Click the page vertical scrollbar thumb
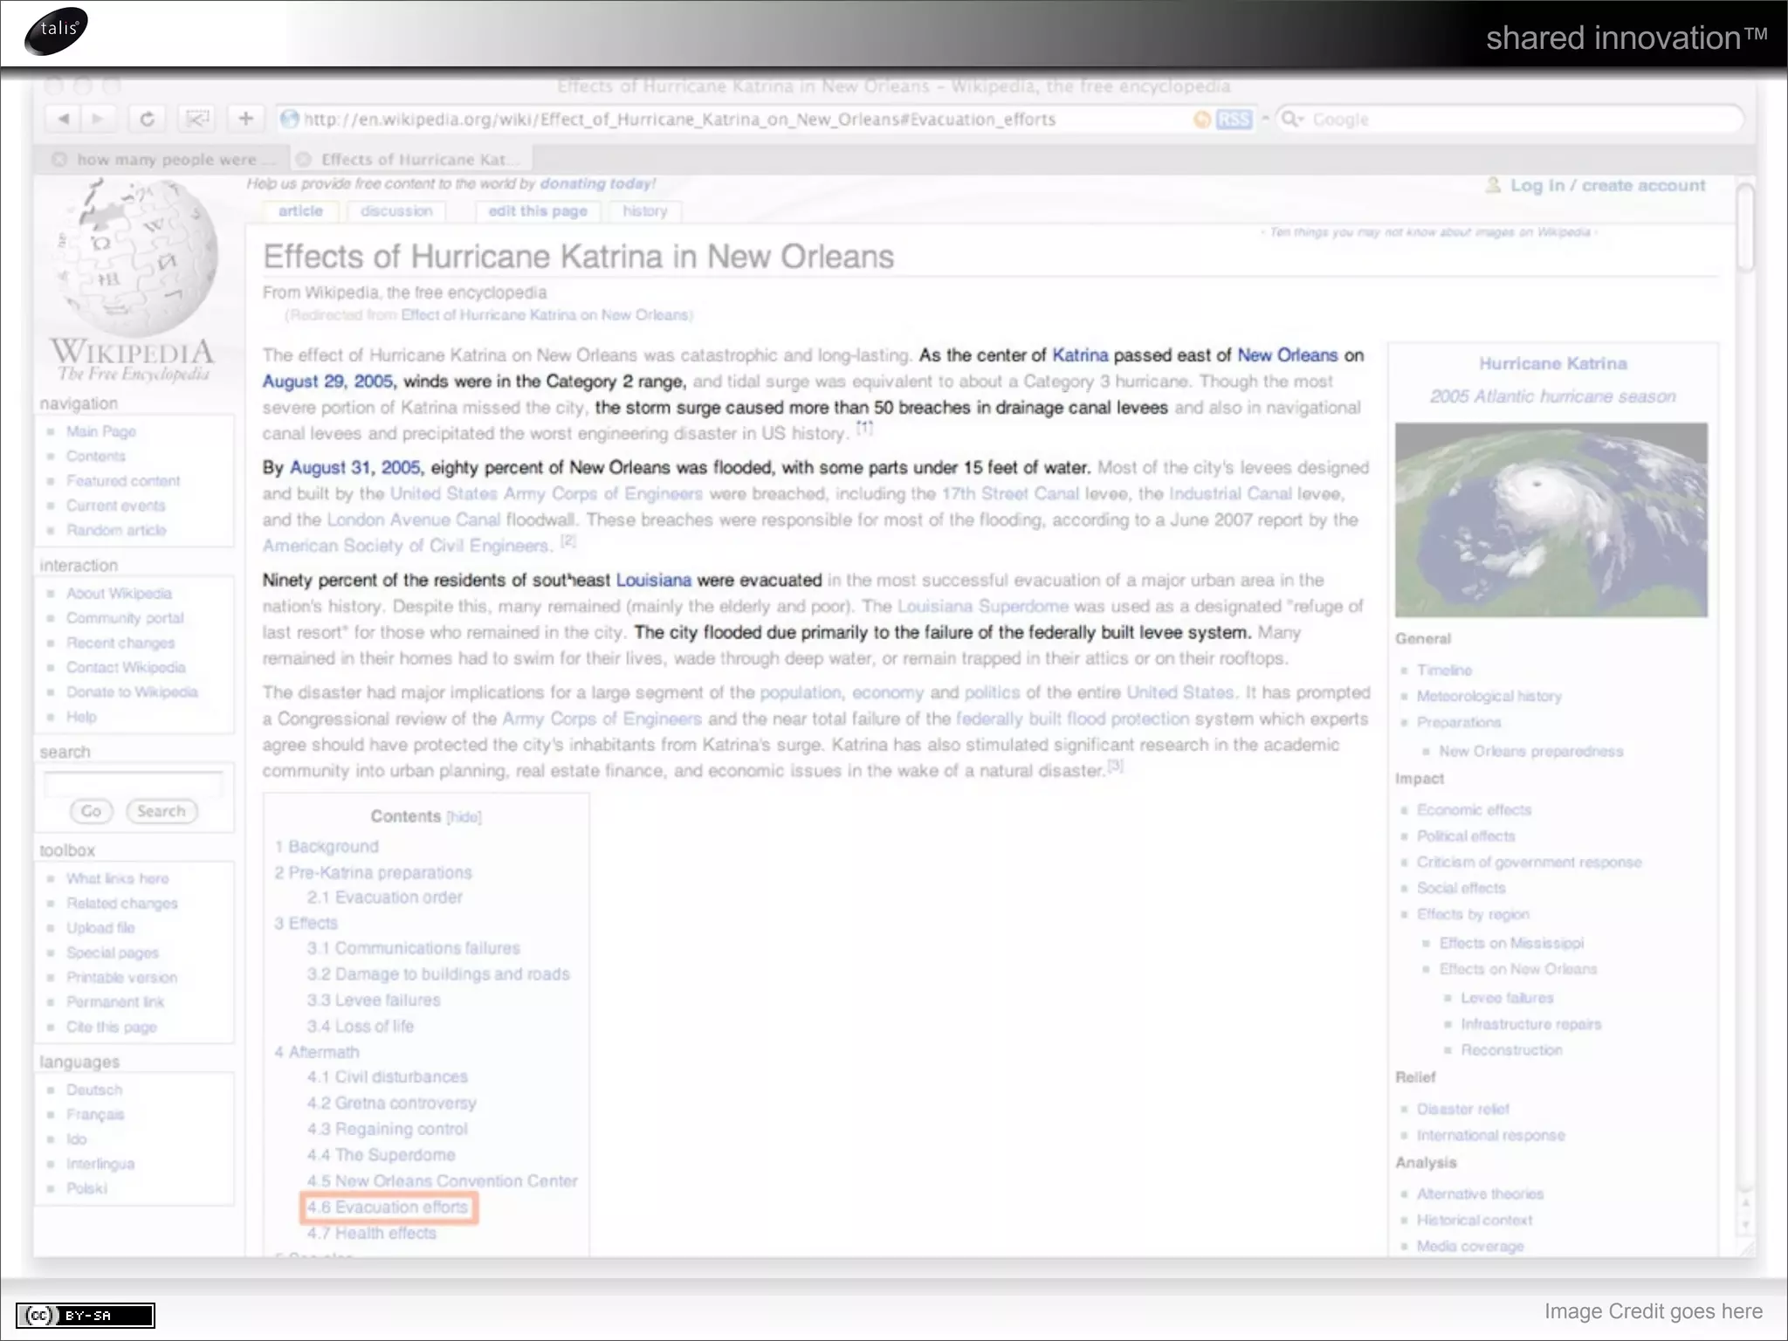The image size is (1788, 1341). [1745, 227]
